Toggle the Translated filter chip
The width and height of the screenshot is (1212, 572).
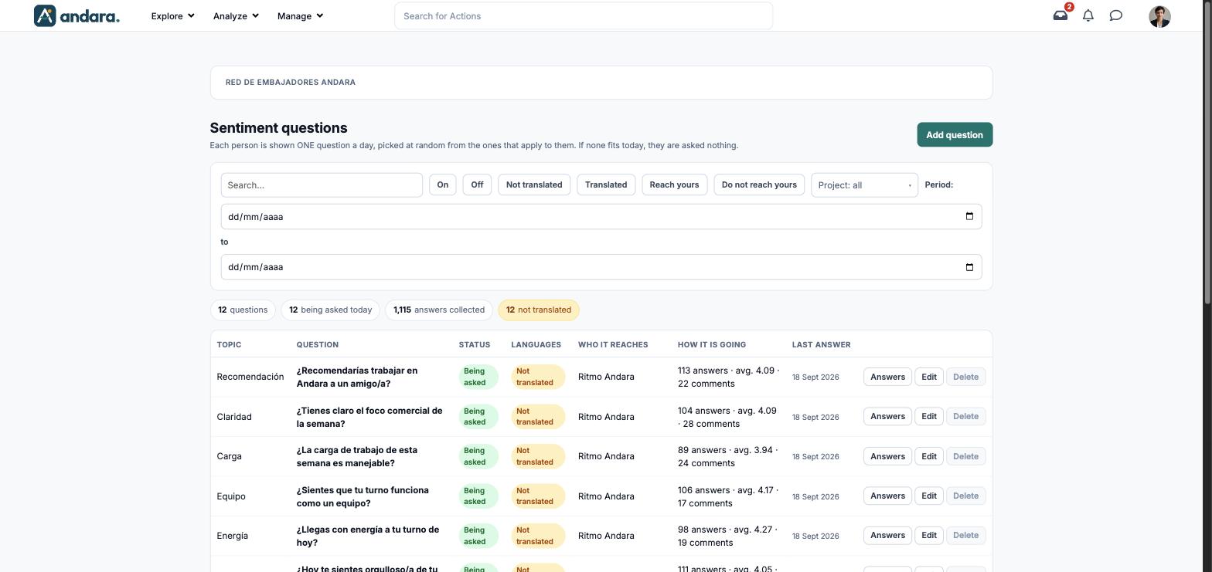(x=606, y=185)
